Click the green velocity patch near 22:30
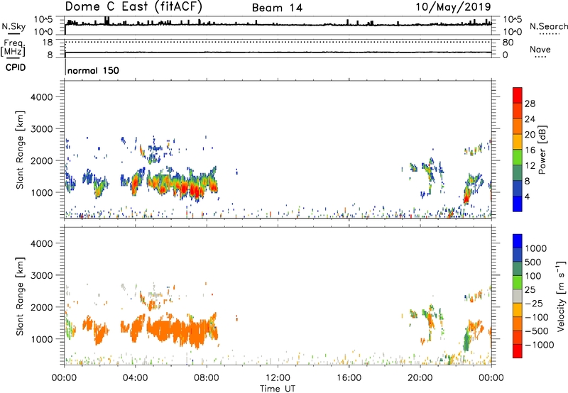 click(x=466, y=341)
